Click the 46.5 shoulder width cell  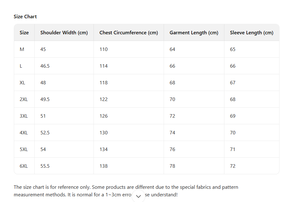[45, 66]
